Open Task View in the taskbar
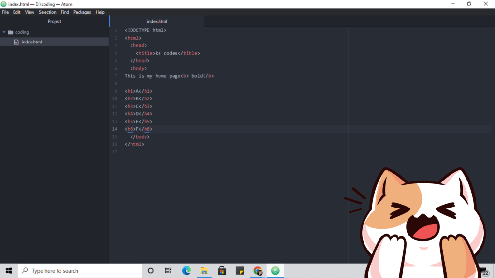Image resolution: width=495 pixels, height=278 pixels. pyautogui.click(x=168, y=271)
